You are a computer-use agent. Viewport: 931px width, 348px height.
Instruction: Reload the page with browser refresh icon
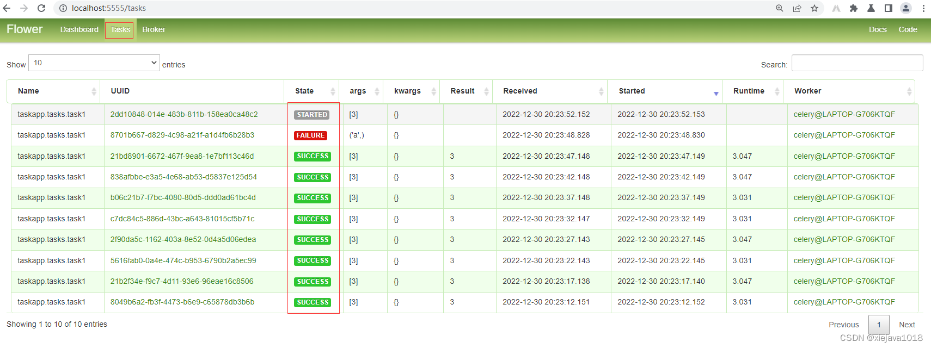pyautogui.click(x=41, y=8)
